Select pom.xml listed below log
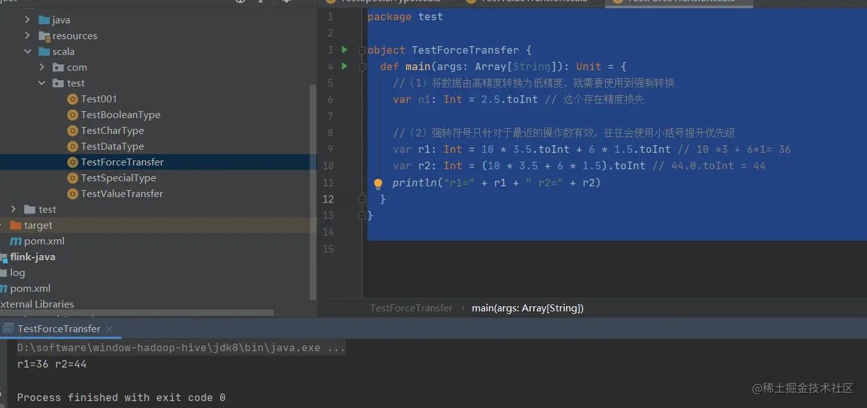Viewport: 867px width, 408px height. [30, 288]
